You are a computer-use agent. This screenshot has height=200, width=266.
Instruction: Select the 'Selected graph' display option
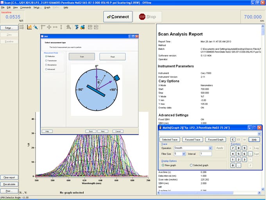(x=191, y=165)
